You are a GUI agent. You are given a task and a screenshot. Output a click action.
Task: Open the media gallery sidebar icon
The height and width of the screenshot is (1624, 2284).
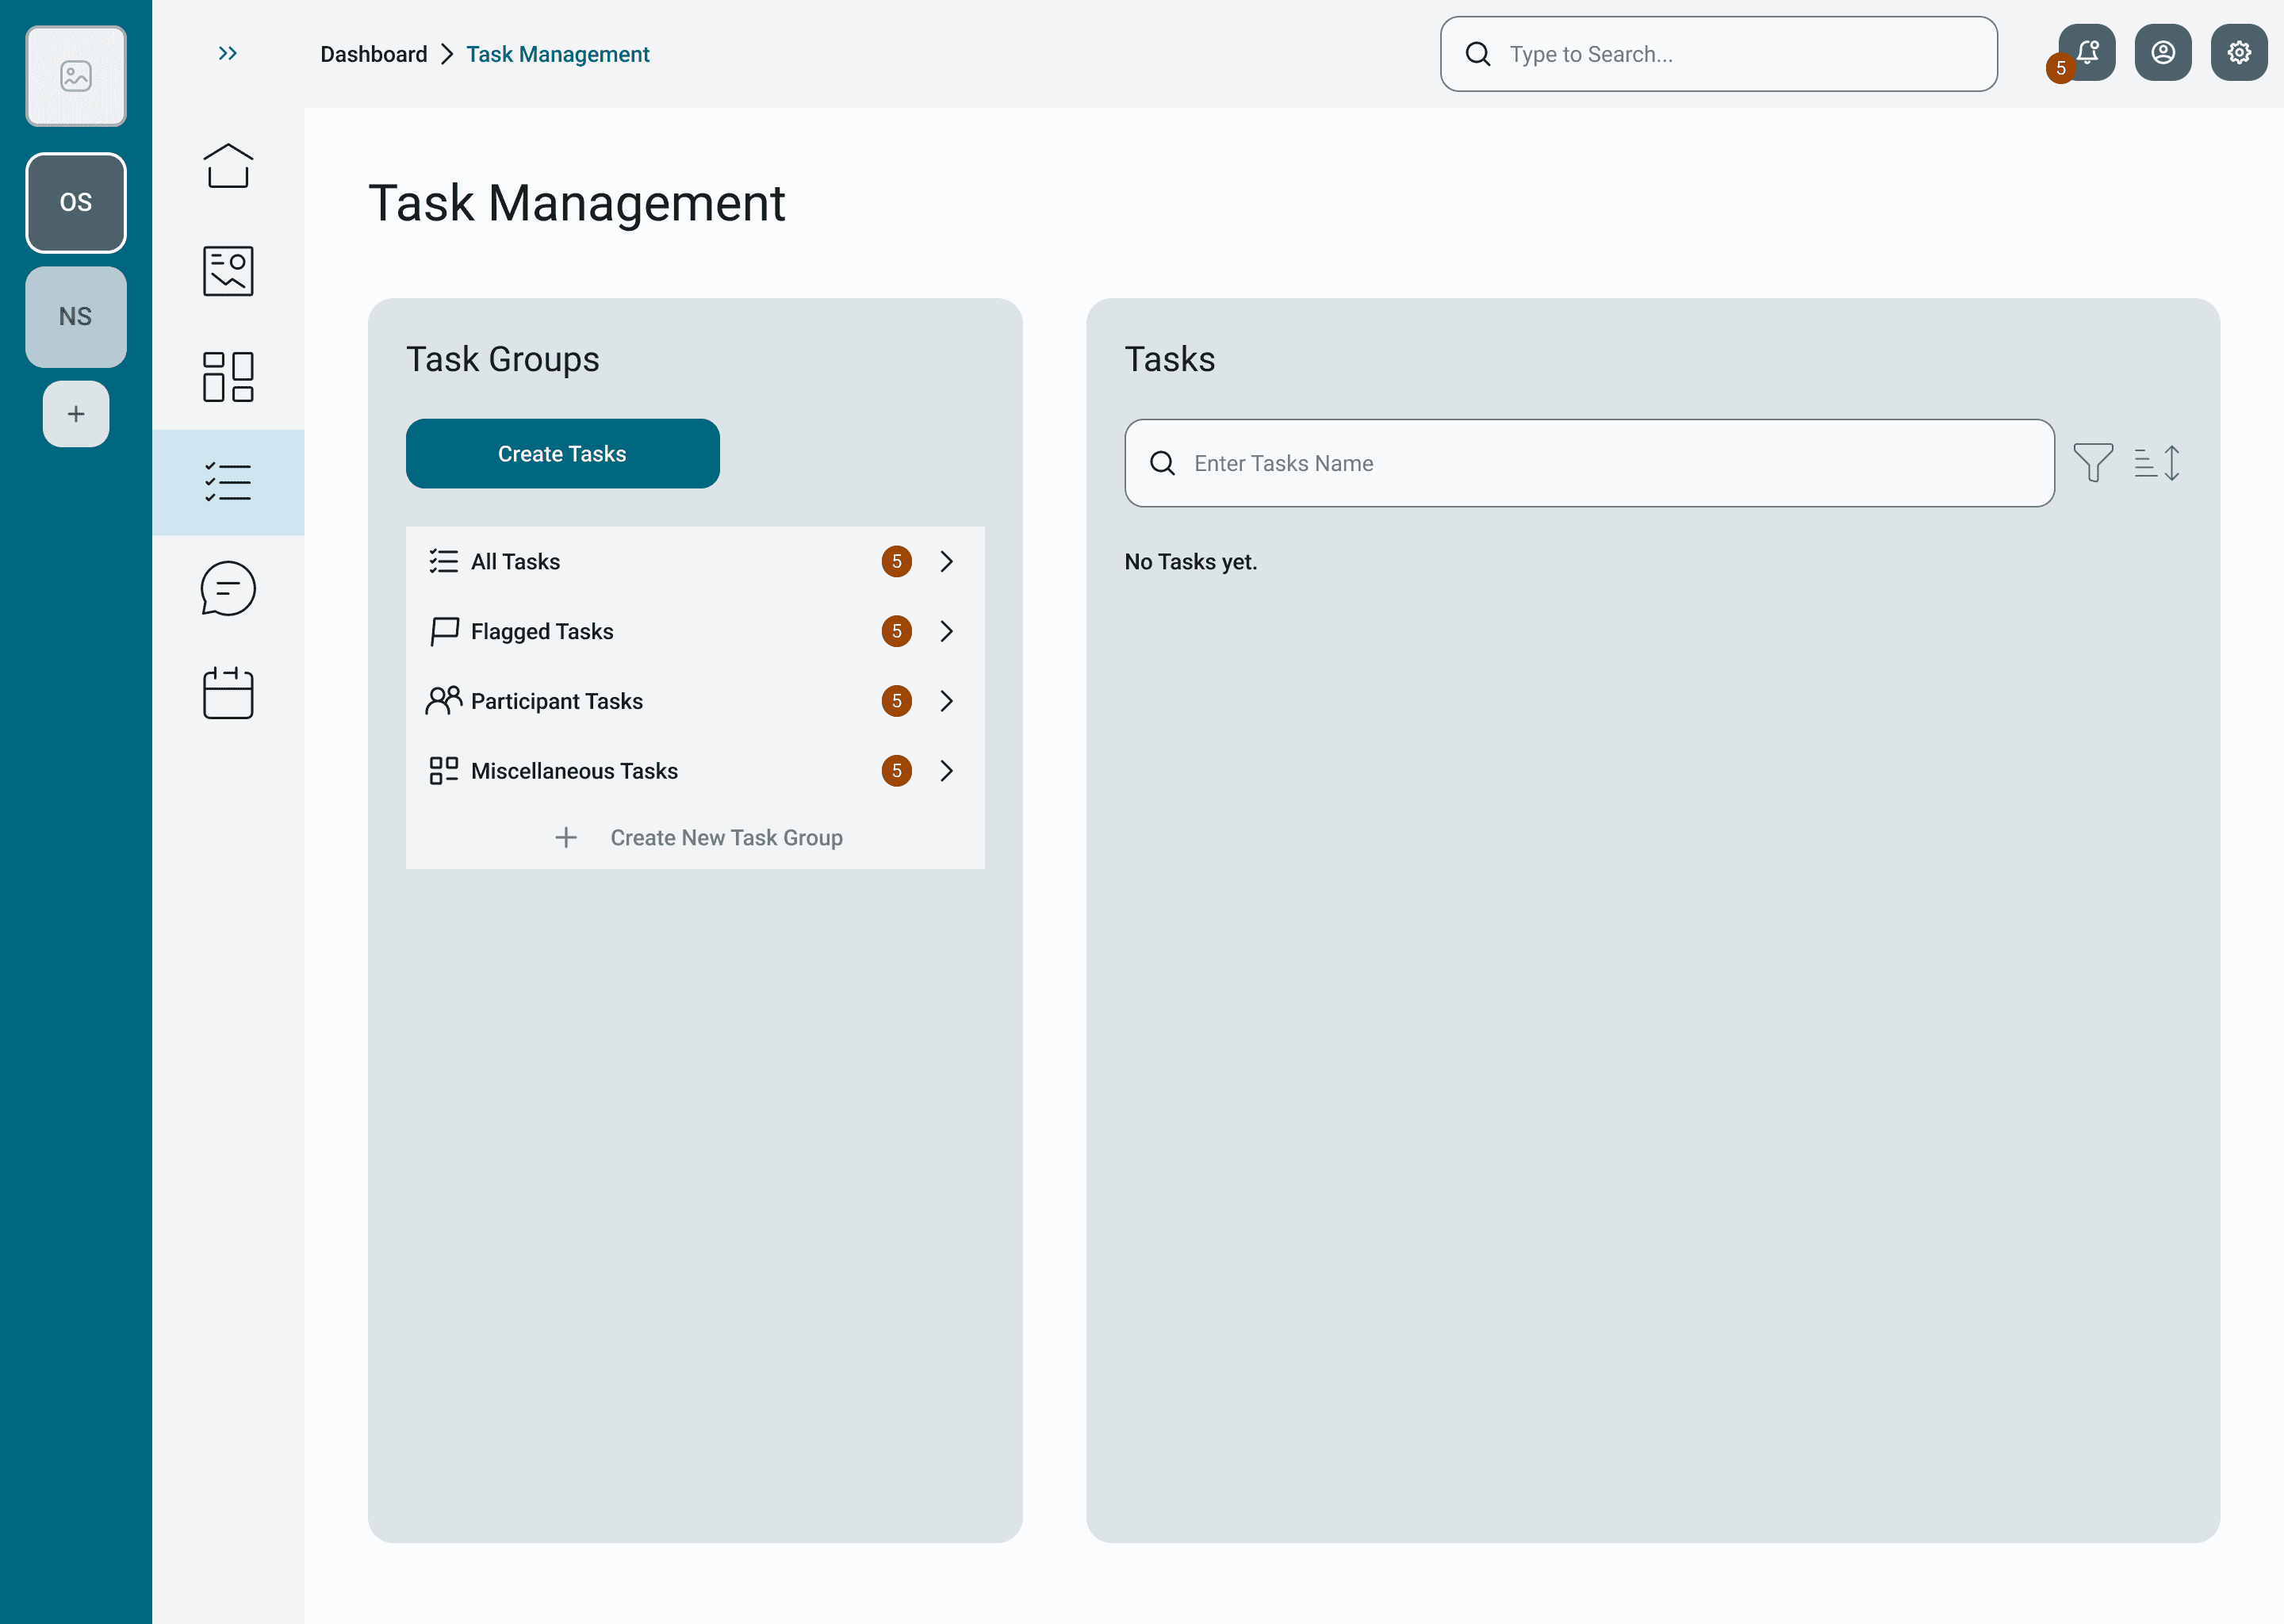[228, 271]
